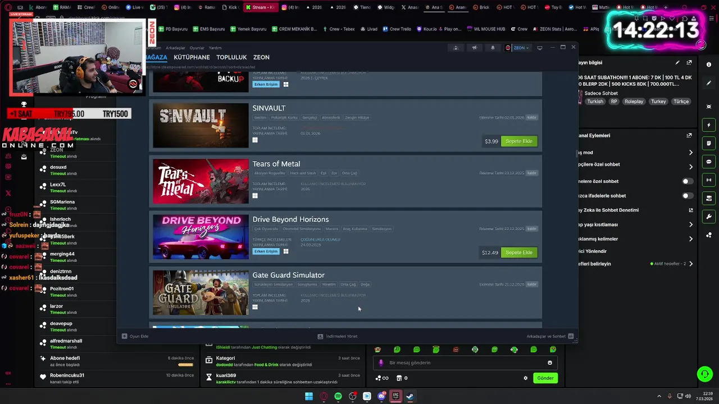Send chat message with Gönder
719x404 pixels.
[x=545, y=378]
